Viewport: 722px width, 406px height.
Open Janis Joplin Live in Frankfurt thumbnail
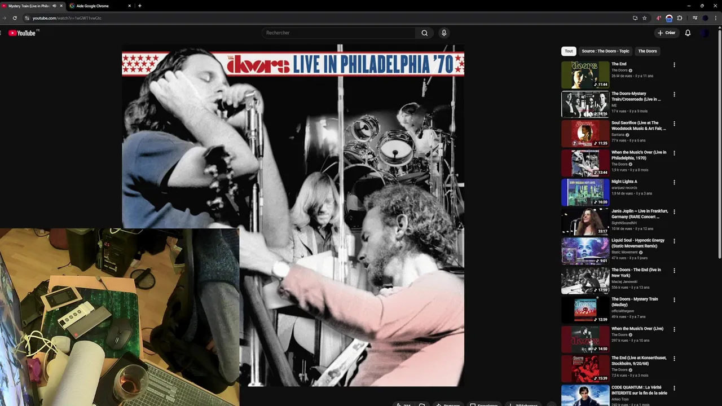pos(585,221)
